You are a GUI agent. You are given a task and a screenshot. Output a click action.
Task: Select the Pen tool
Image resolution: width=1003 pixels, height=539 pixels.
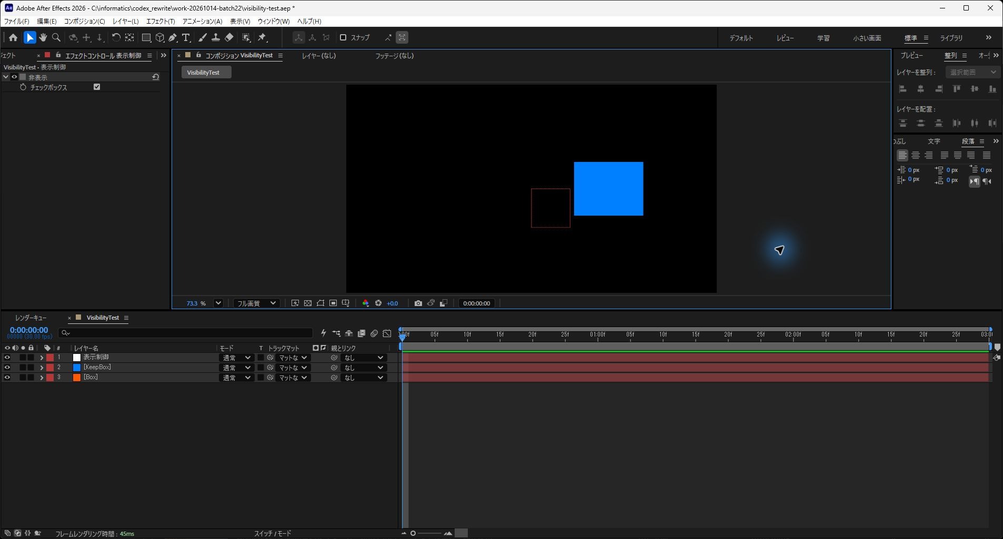click(x=173, y=37)
